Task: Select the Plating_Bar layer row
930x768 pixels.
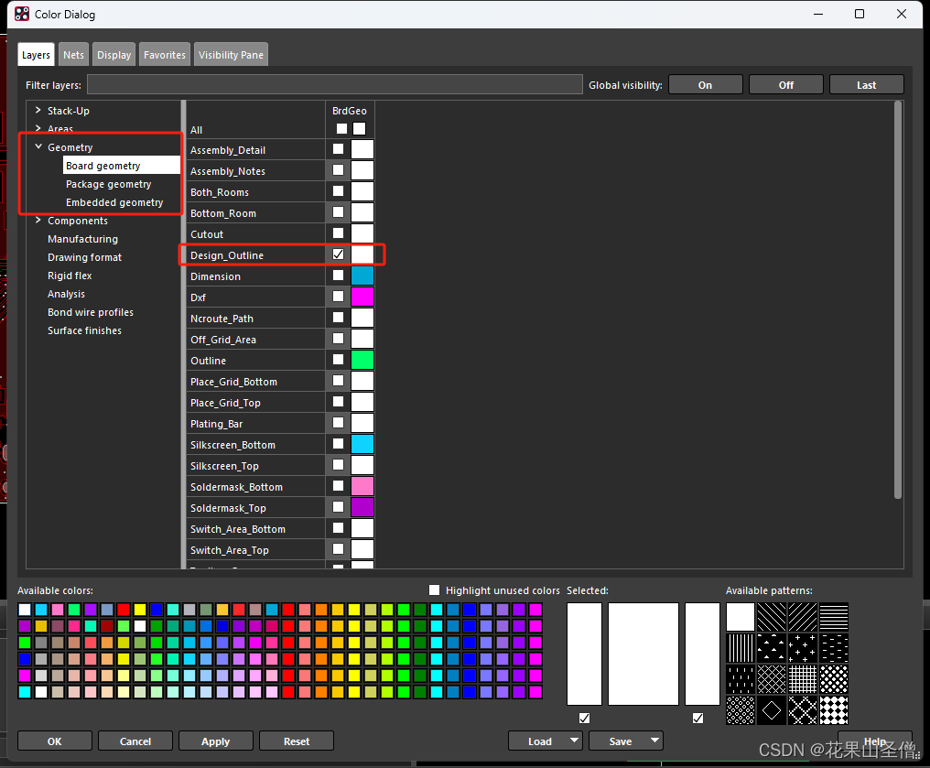Action: click(x=256, y=423)
